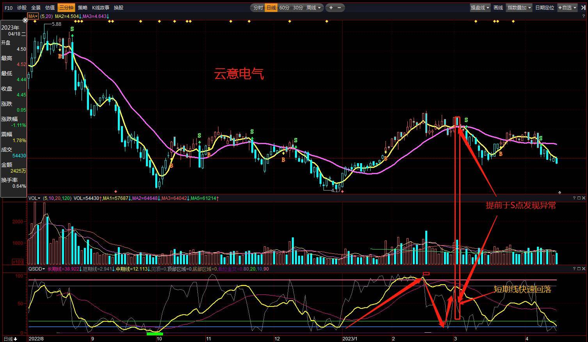
Task: Open the VOL indicator dropdown
Action: 34,198
